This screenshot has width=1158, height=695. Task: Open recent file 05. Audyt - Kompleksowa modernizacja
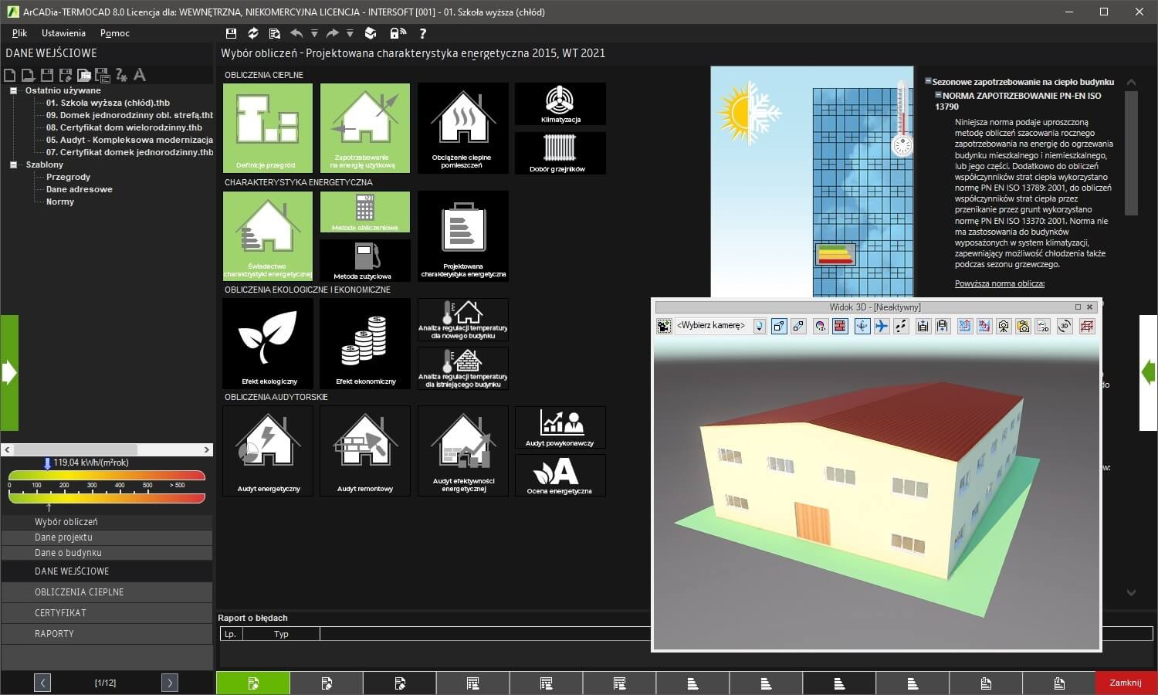click(130, 140)
